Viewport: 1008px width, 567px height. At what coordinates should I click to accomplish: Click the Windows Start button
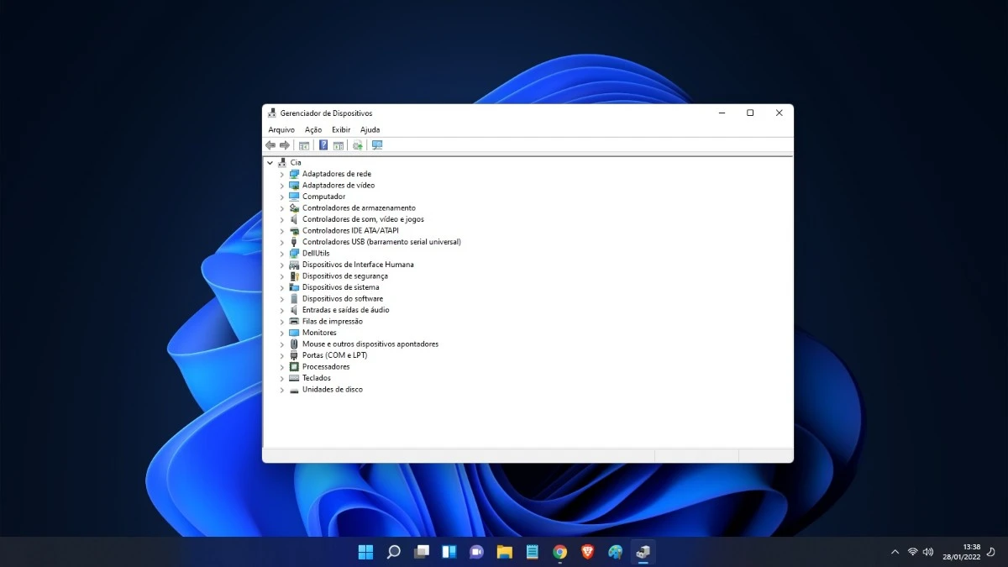click(365, 552)
